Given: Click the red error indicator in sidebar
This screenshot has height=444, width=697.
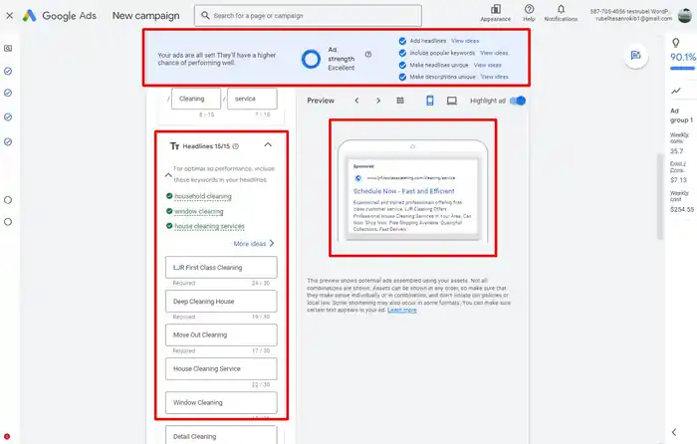Looking at the screenshot, I should (7, 436).
